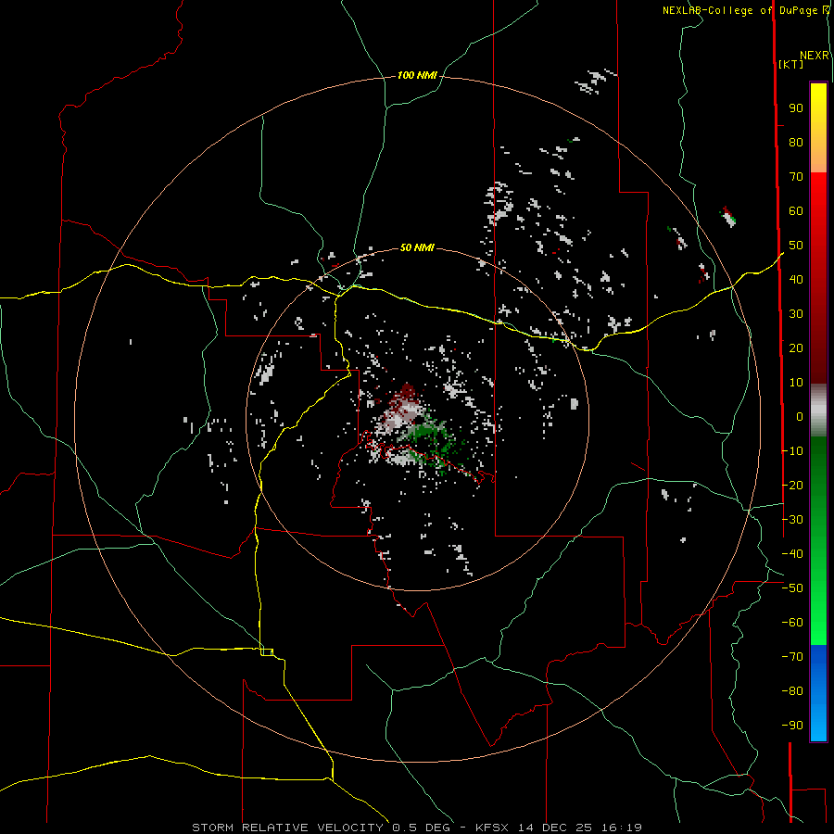The image size is (834, 834).
Task: Select the positive 10 scale value
Action: 796,383
